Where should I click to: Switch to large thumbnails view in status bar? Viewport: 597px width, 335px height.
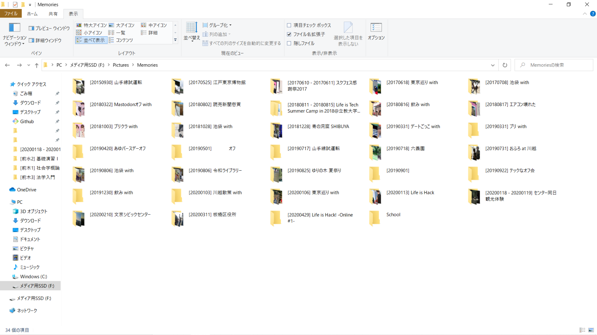pyautogui.click(x=591, y=330)
